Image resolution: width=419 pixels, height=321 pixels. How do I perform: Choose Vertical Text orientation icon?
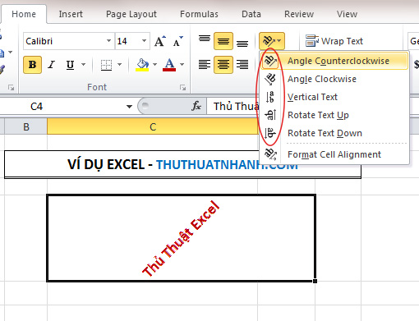[270, 97]
